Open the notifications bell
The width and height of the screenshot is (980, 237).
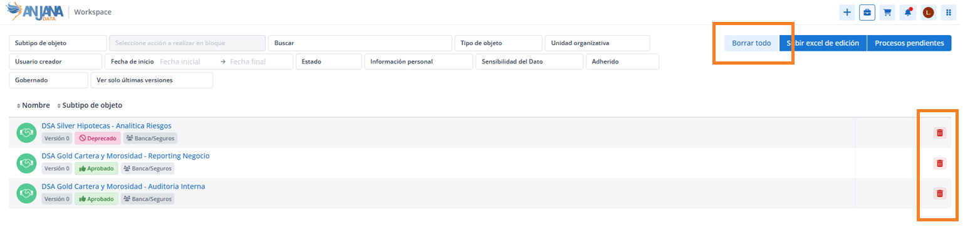(907, 13)
